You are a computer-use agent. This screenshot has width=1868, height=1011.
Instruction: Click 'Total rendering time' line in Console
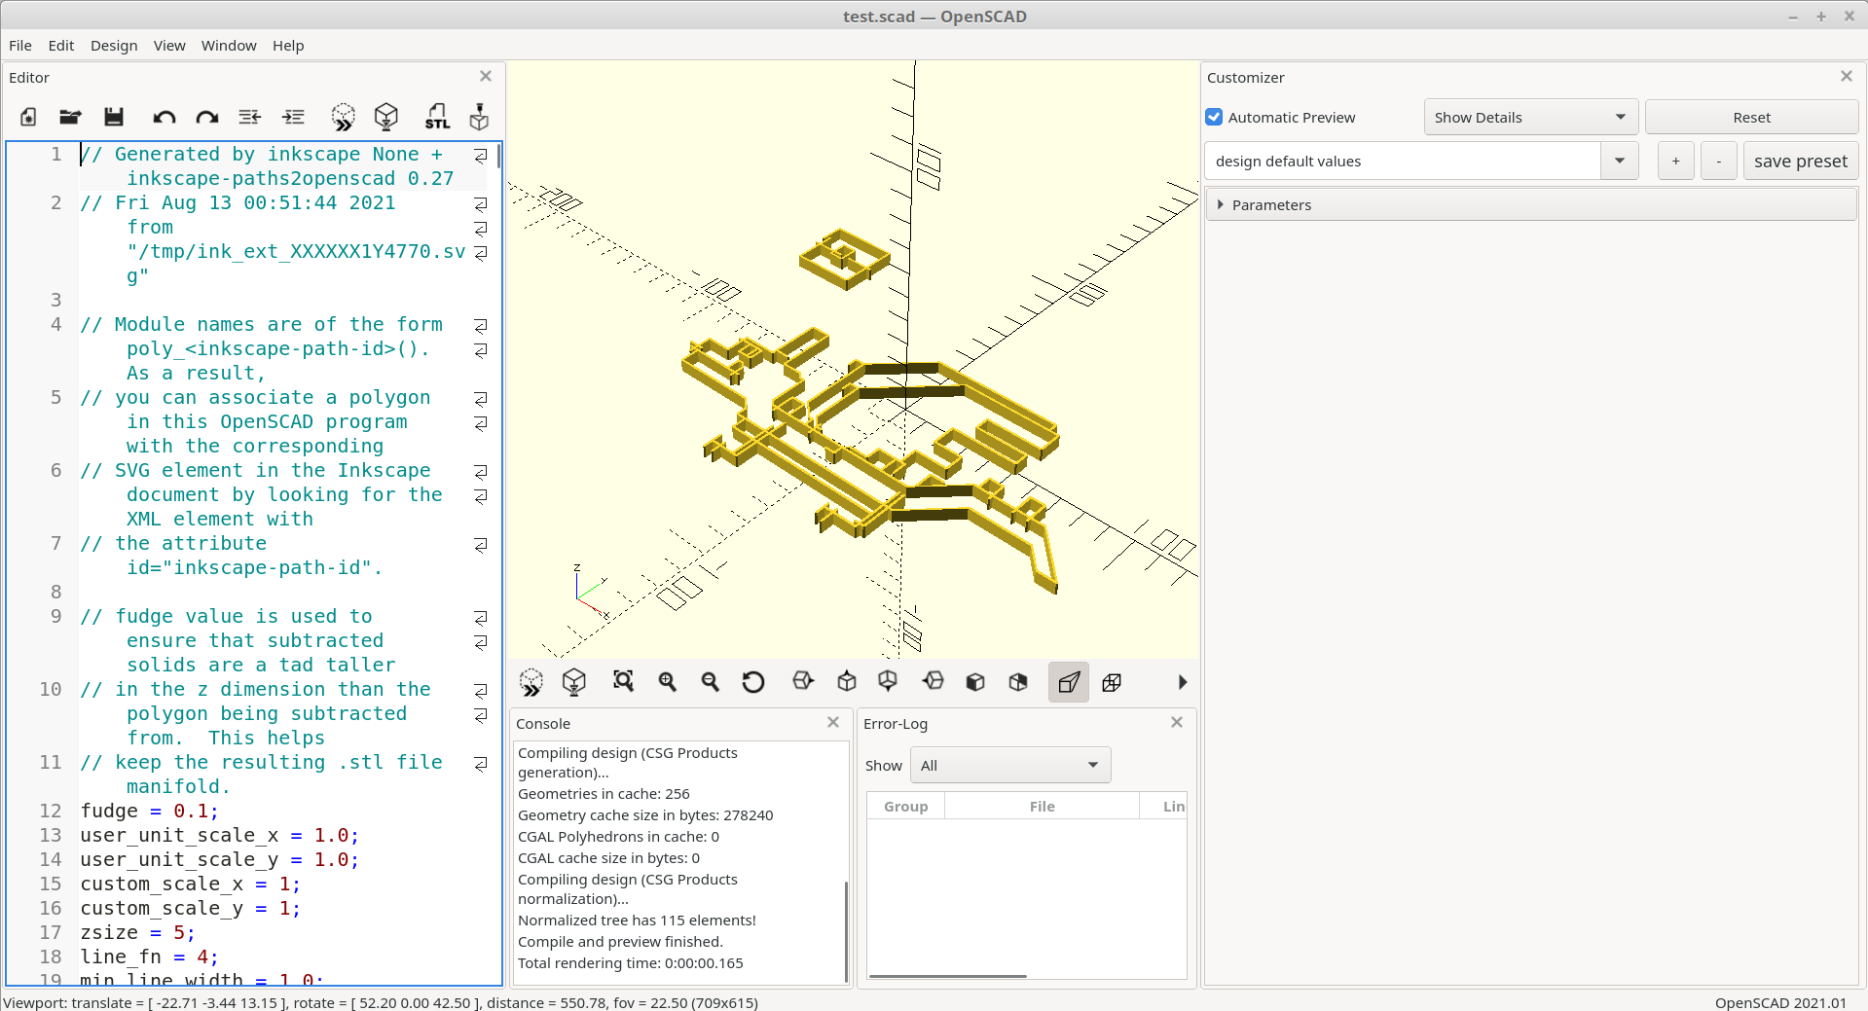point(630,963)
